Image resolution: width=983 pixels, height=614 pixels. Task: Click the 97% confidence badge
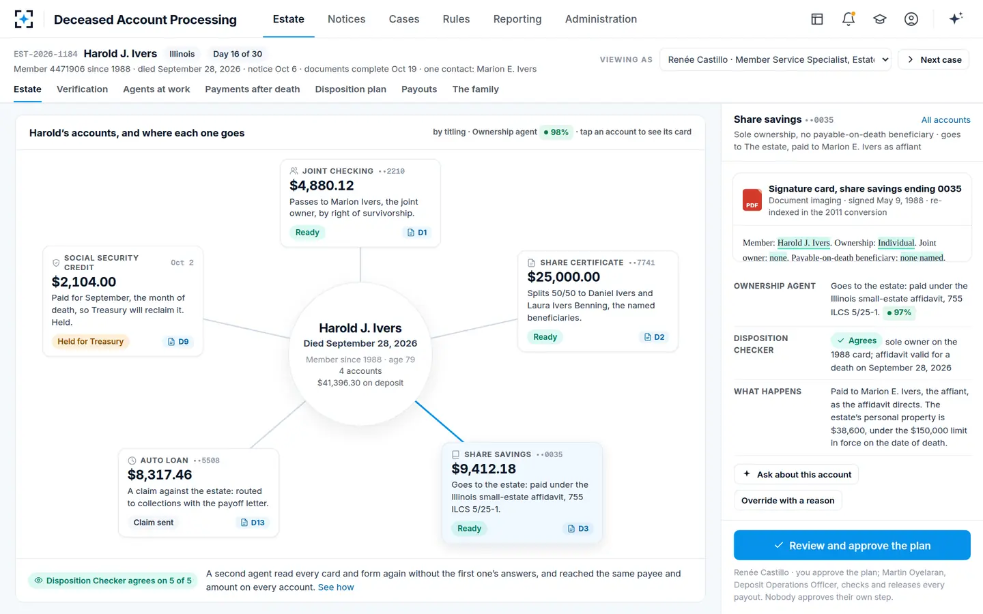(899, 312)
